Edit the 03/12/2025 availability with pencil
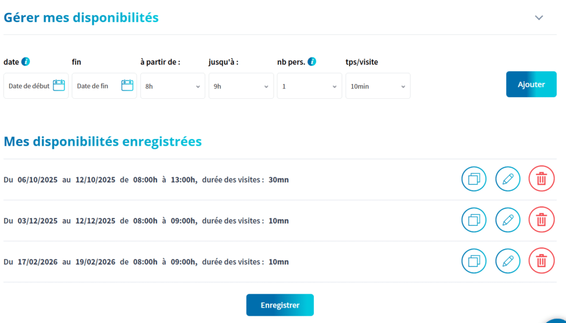This screenshot has height=323, width=566. pos(508,220)
